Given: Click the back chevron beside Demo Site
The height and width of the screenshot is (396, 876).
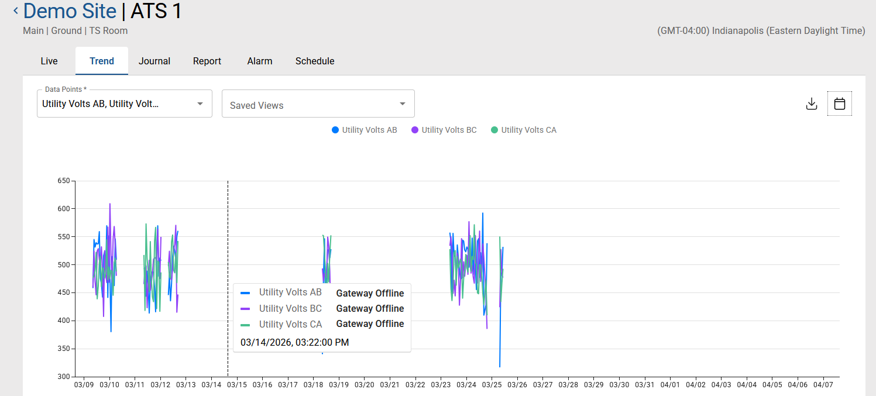Looking at the screenshot, I should 16,11.
